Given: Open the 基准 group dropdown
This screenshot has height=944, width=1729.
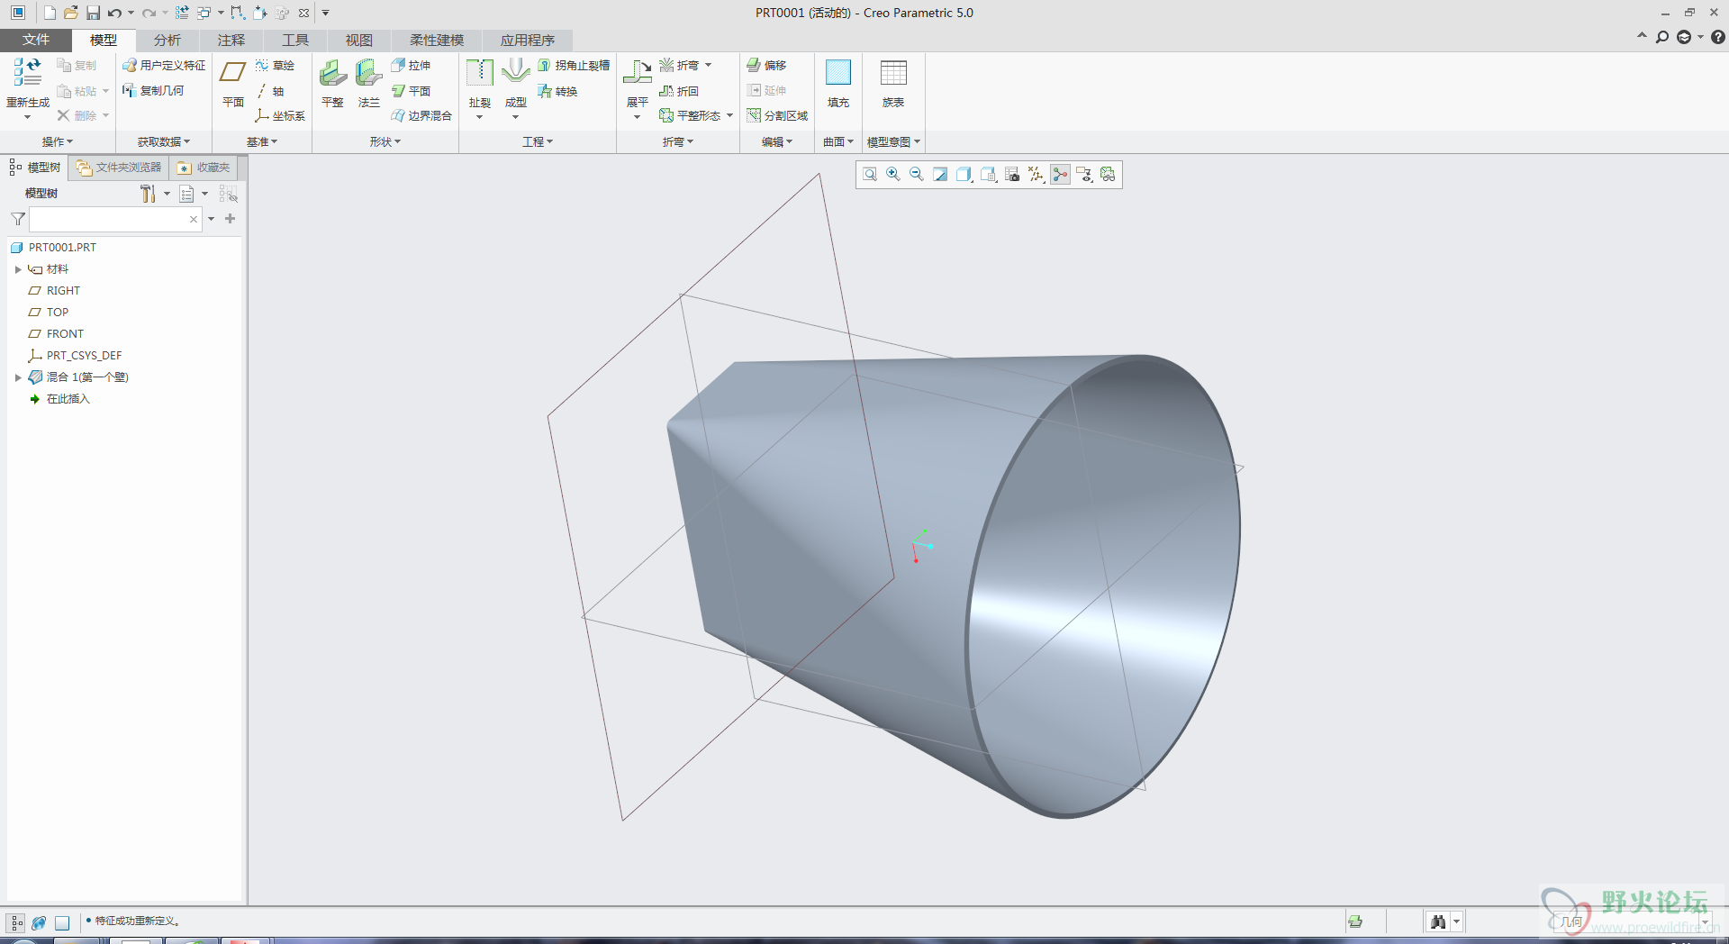Looking at the screenshot, I should [x=262, y=142].
